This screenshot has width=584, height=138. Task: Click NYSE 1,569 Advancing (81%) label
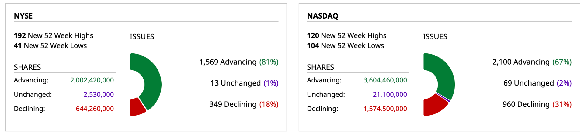coord(239,62)
